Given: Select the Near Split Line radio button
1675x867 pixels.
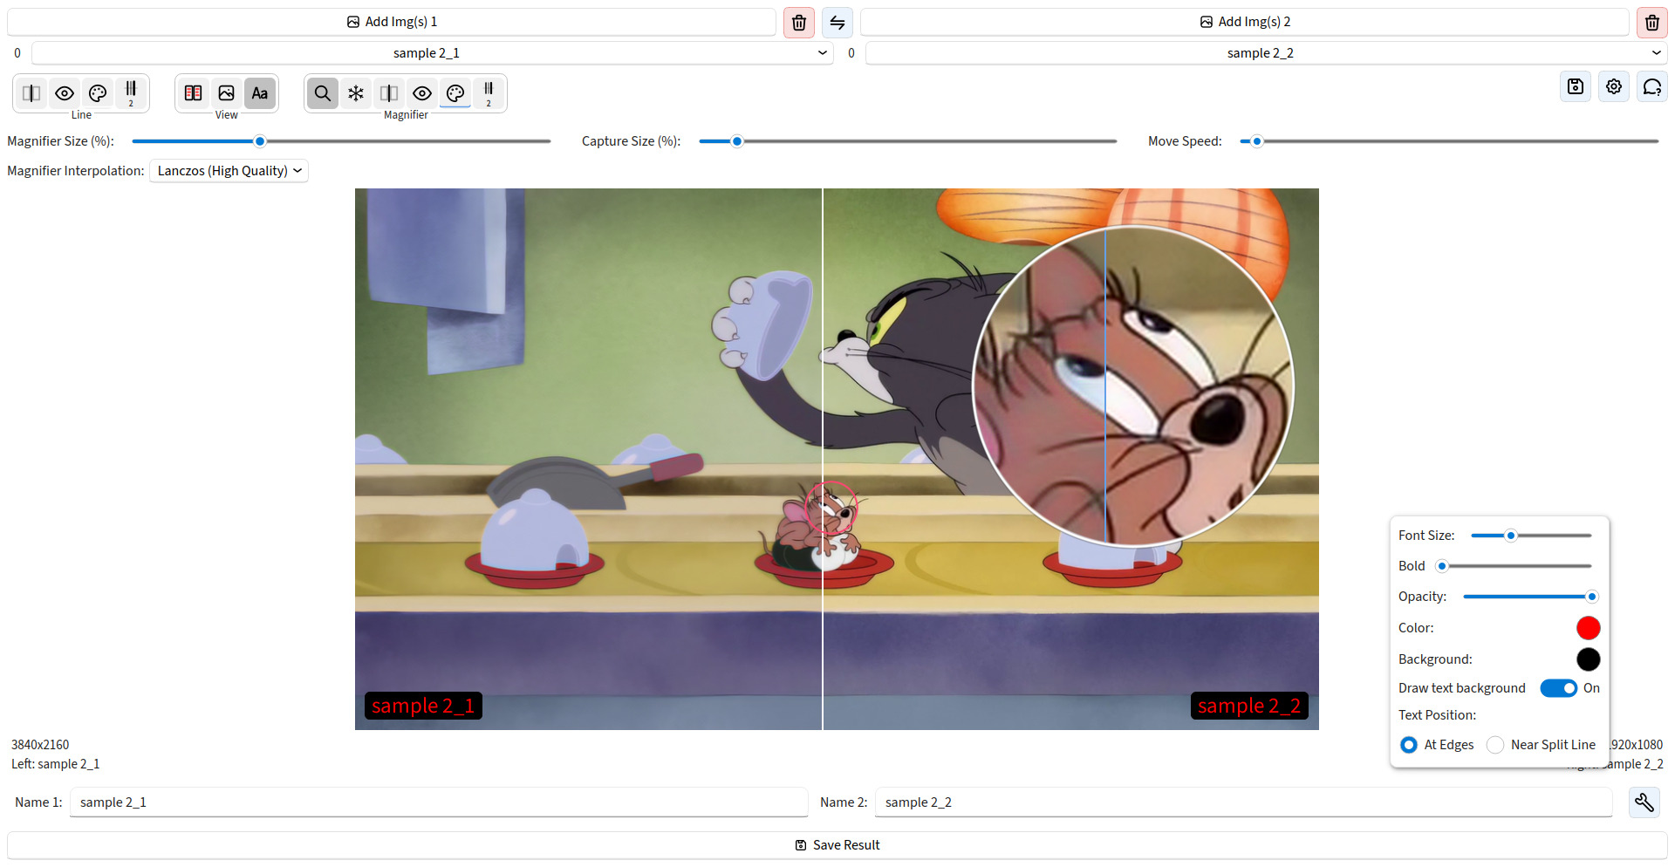Looking at the screenshot, I should (x=1495, y=745).
